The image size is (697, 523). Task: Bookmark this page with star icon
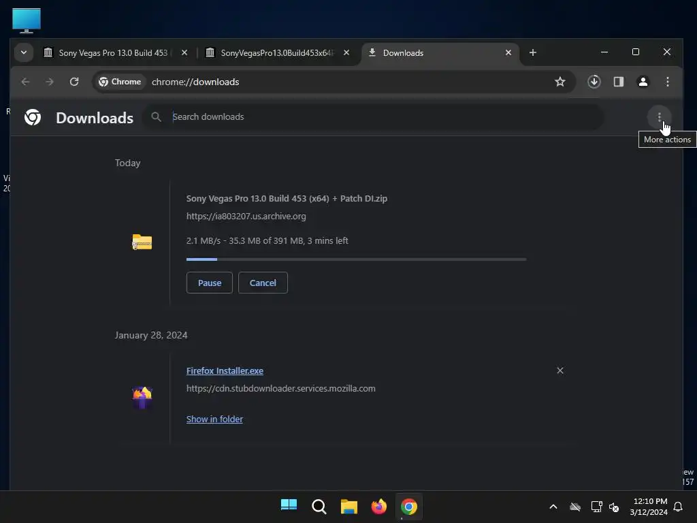[560, 82]
